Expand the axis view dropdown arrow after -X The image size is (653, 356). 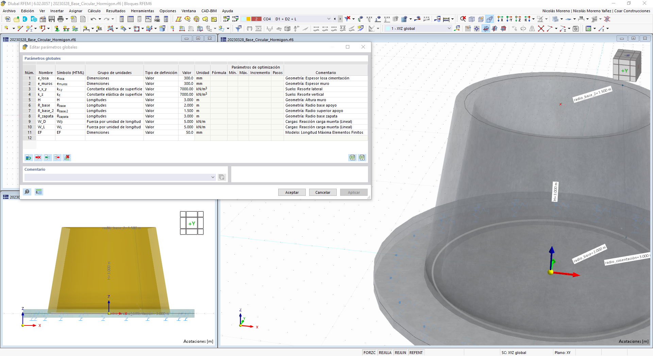(x=533, y=19)
